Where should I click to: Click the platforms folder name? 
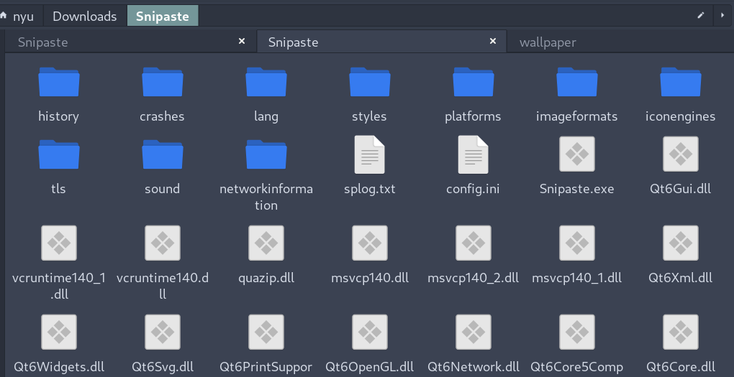tap(473, 116)
